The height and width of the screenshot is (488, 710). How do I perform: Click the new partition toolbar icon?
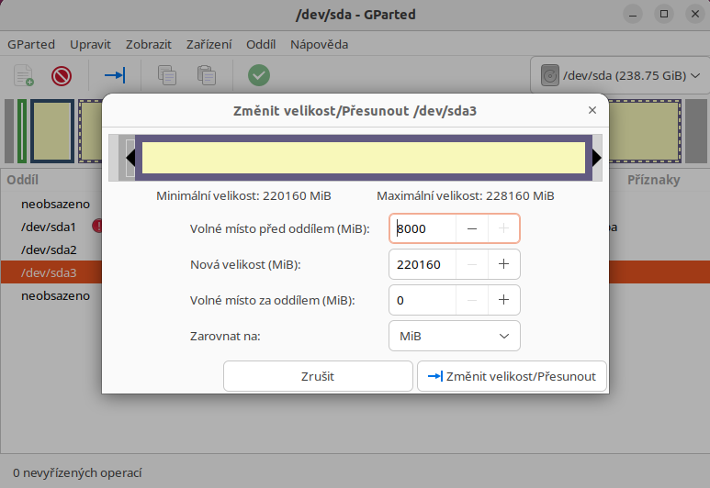(x=24, y=75)
